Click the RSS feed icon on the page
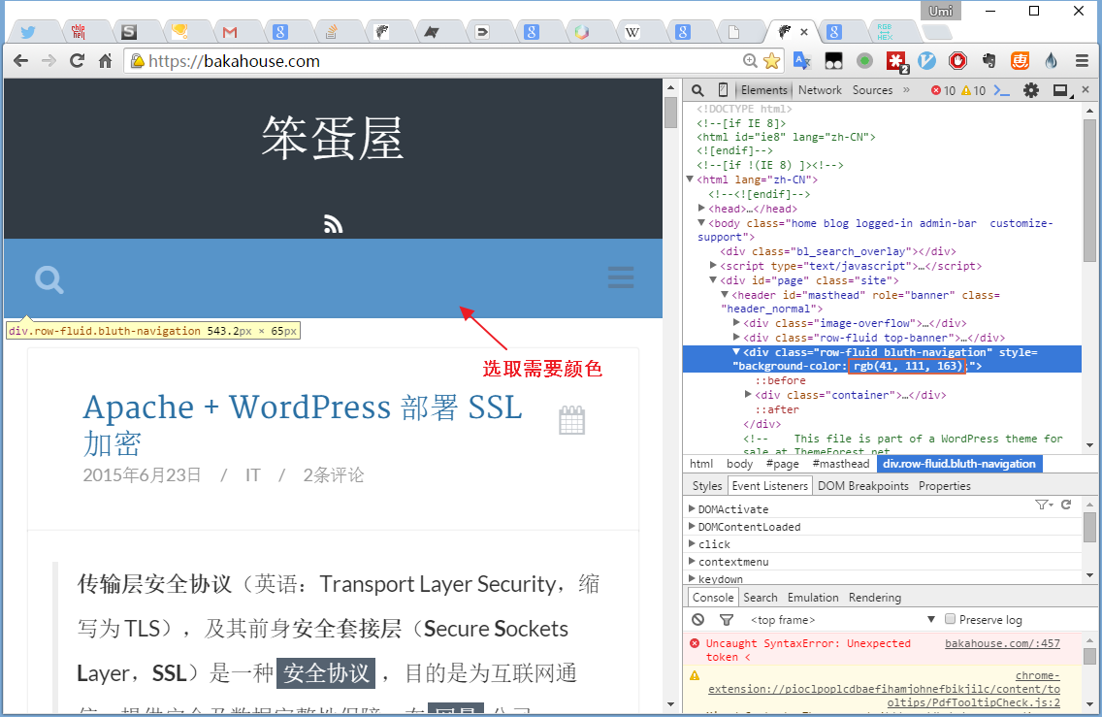 coord(333,225)
